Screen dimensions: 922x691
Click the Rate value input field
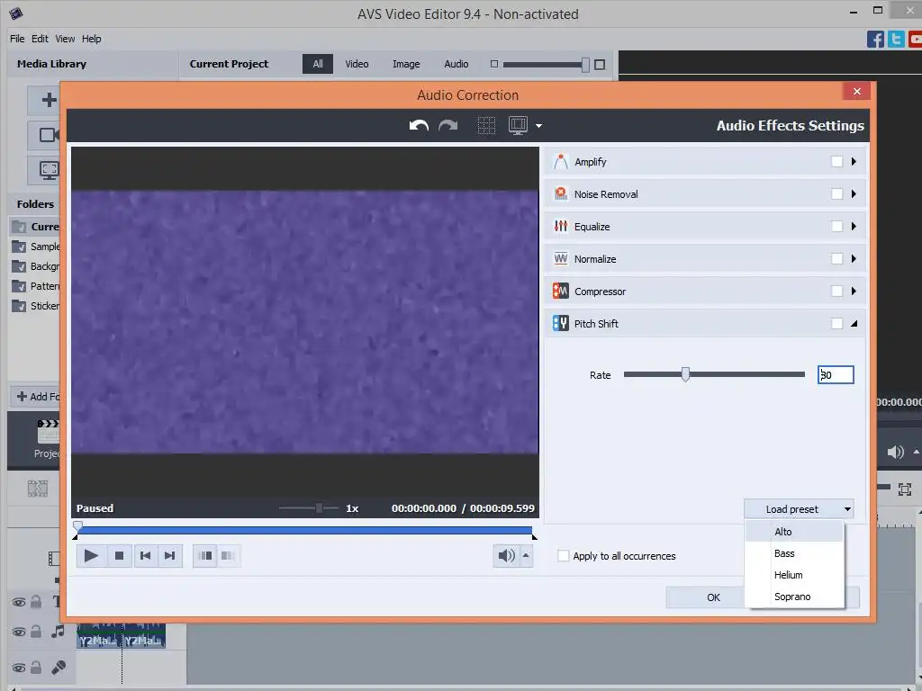coord(836,375)
